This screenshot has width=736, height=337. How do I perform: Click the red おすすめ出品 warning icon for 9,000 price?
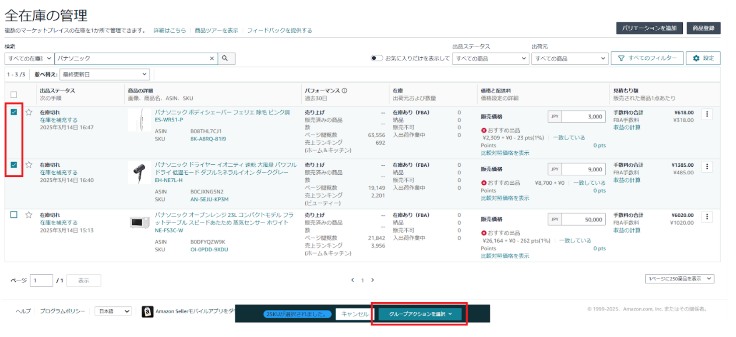point(484,183)
